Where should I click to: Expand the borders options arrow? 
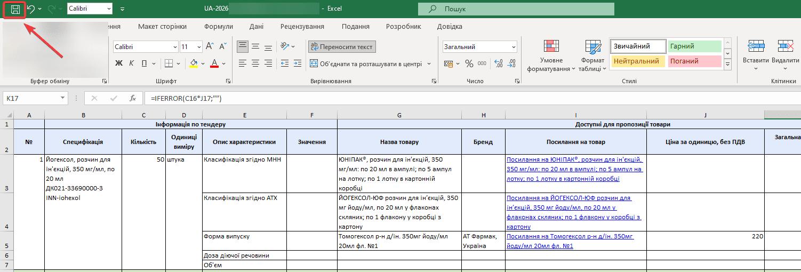[178, 63]
